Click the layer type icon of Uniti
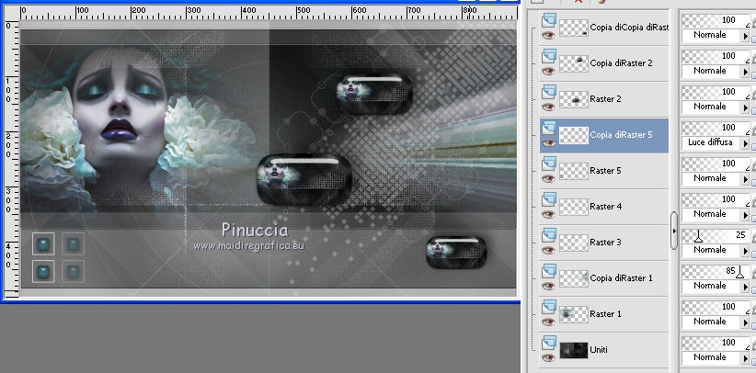Image resolution: width=756 pixels, height=373 pixels. (x=549, y=343)
